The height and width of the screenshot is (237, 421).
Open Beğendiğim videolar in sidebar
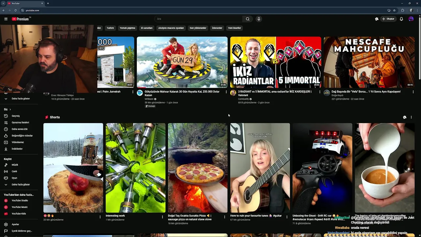click(x=19, y=136)
